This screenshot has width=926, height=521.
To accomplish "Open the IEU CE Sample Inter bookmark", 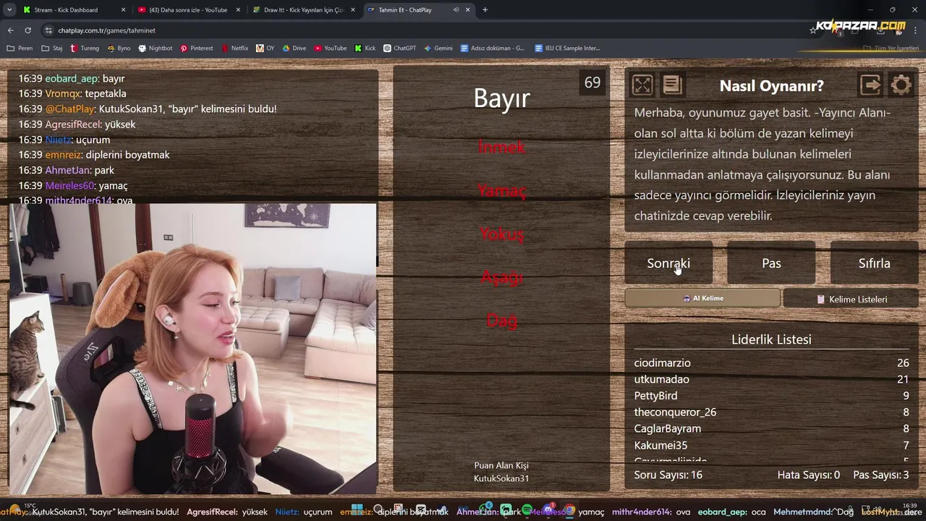I will click(568, 48).
